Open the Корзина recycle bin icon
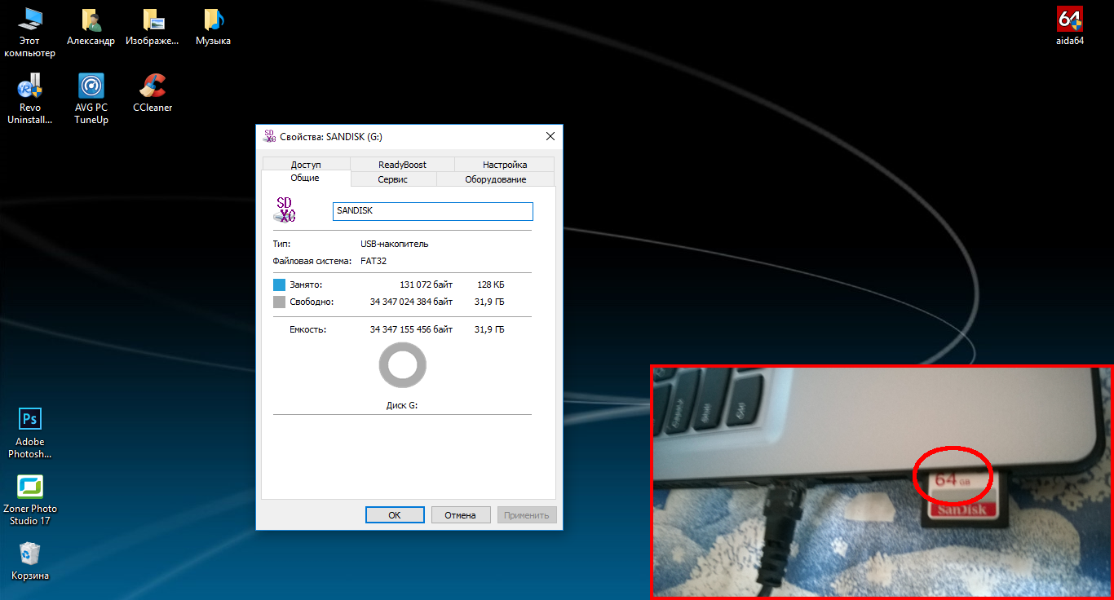 tap(30, 561)
